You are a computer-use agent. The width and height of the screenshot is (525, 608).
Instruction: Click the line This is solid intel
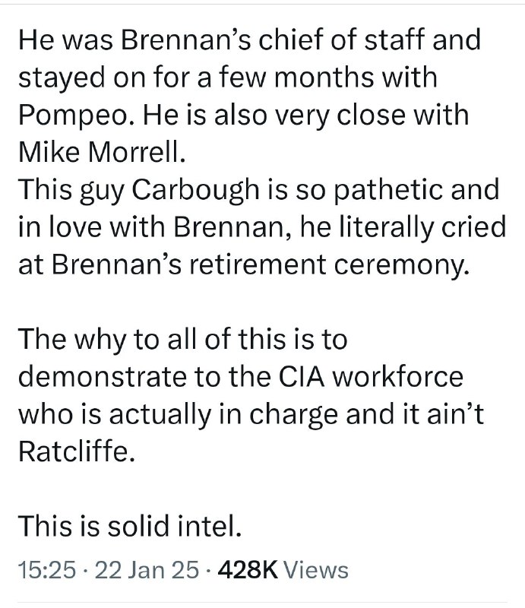(x=130, y=526)
